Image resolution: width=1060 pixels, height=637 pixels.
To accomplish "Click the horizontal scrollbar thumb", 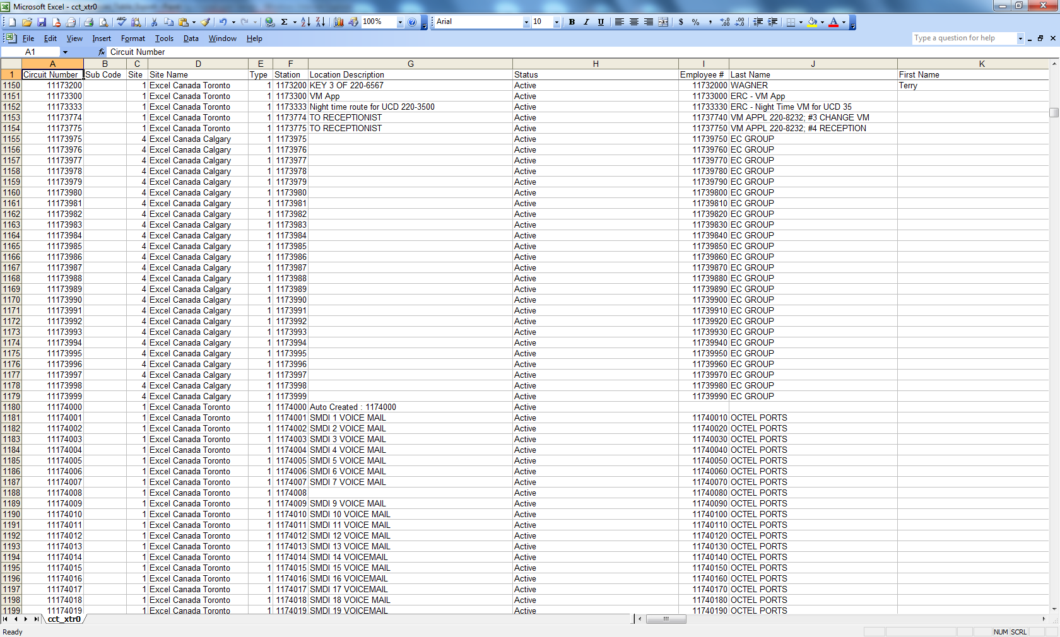I will tap(666, 619).
